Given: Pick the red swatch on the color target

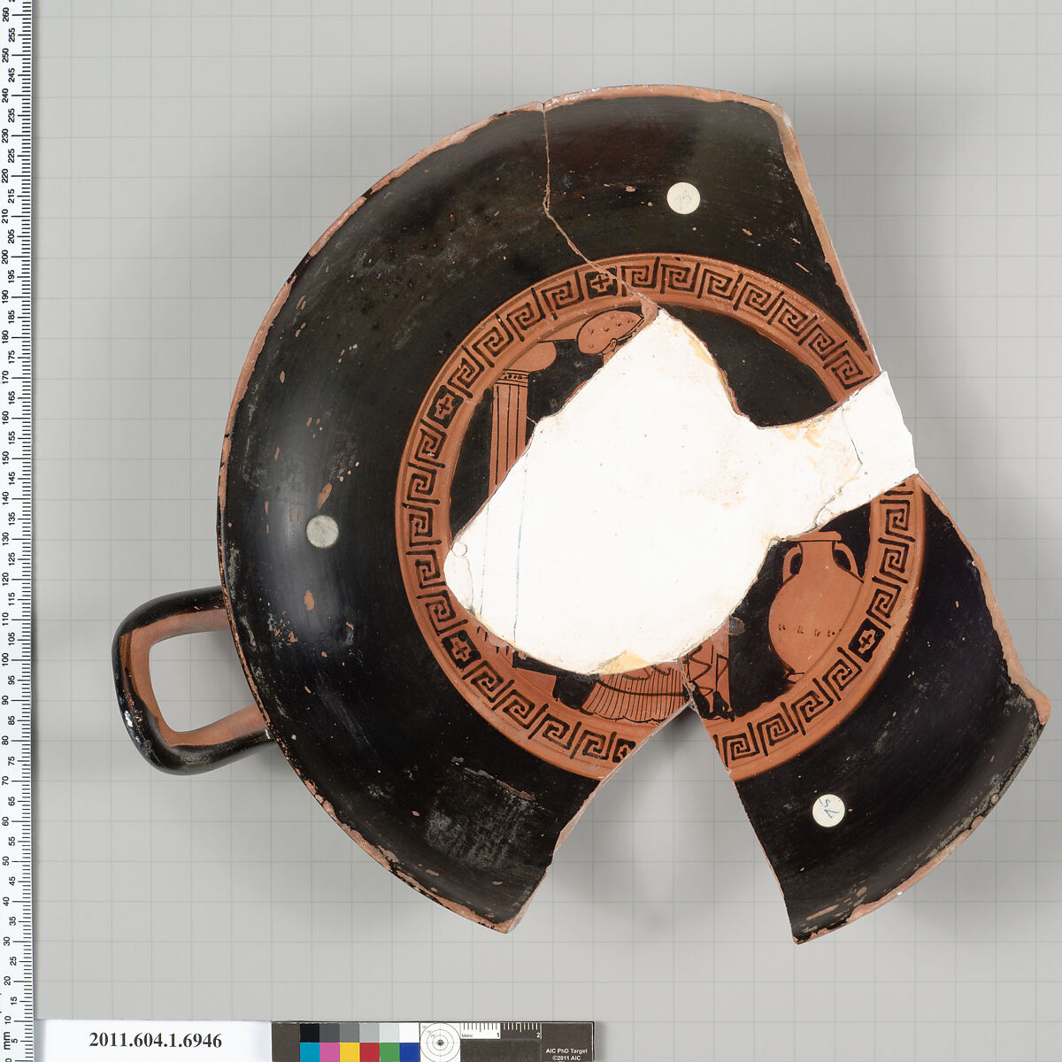Looking at the screenshot, I should [x=369, y=1051].
